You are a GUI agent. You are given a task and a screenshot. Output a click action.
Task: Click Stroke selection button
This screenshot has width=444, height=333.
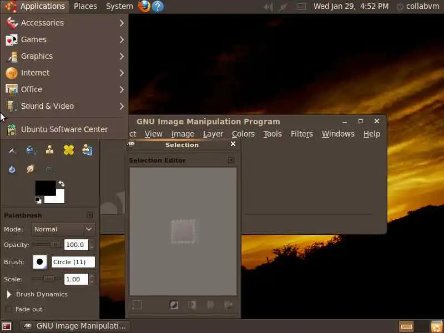click(x=228, y=305)
